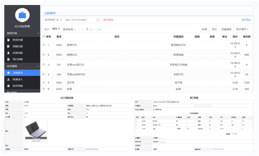Click the 快速录入 download icon
The height and width of the screenshot is (156, 259).
pyautogui.click(x=8, y=79)
